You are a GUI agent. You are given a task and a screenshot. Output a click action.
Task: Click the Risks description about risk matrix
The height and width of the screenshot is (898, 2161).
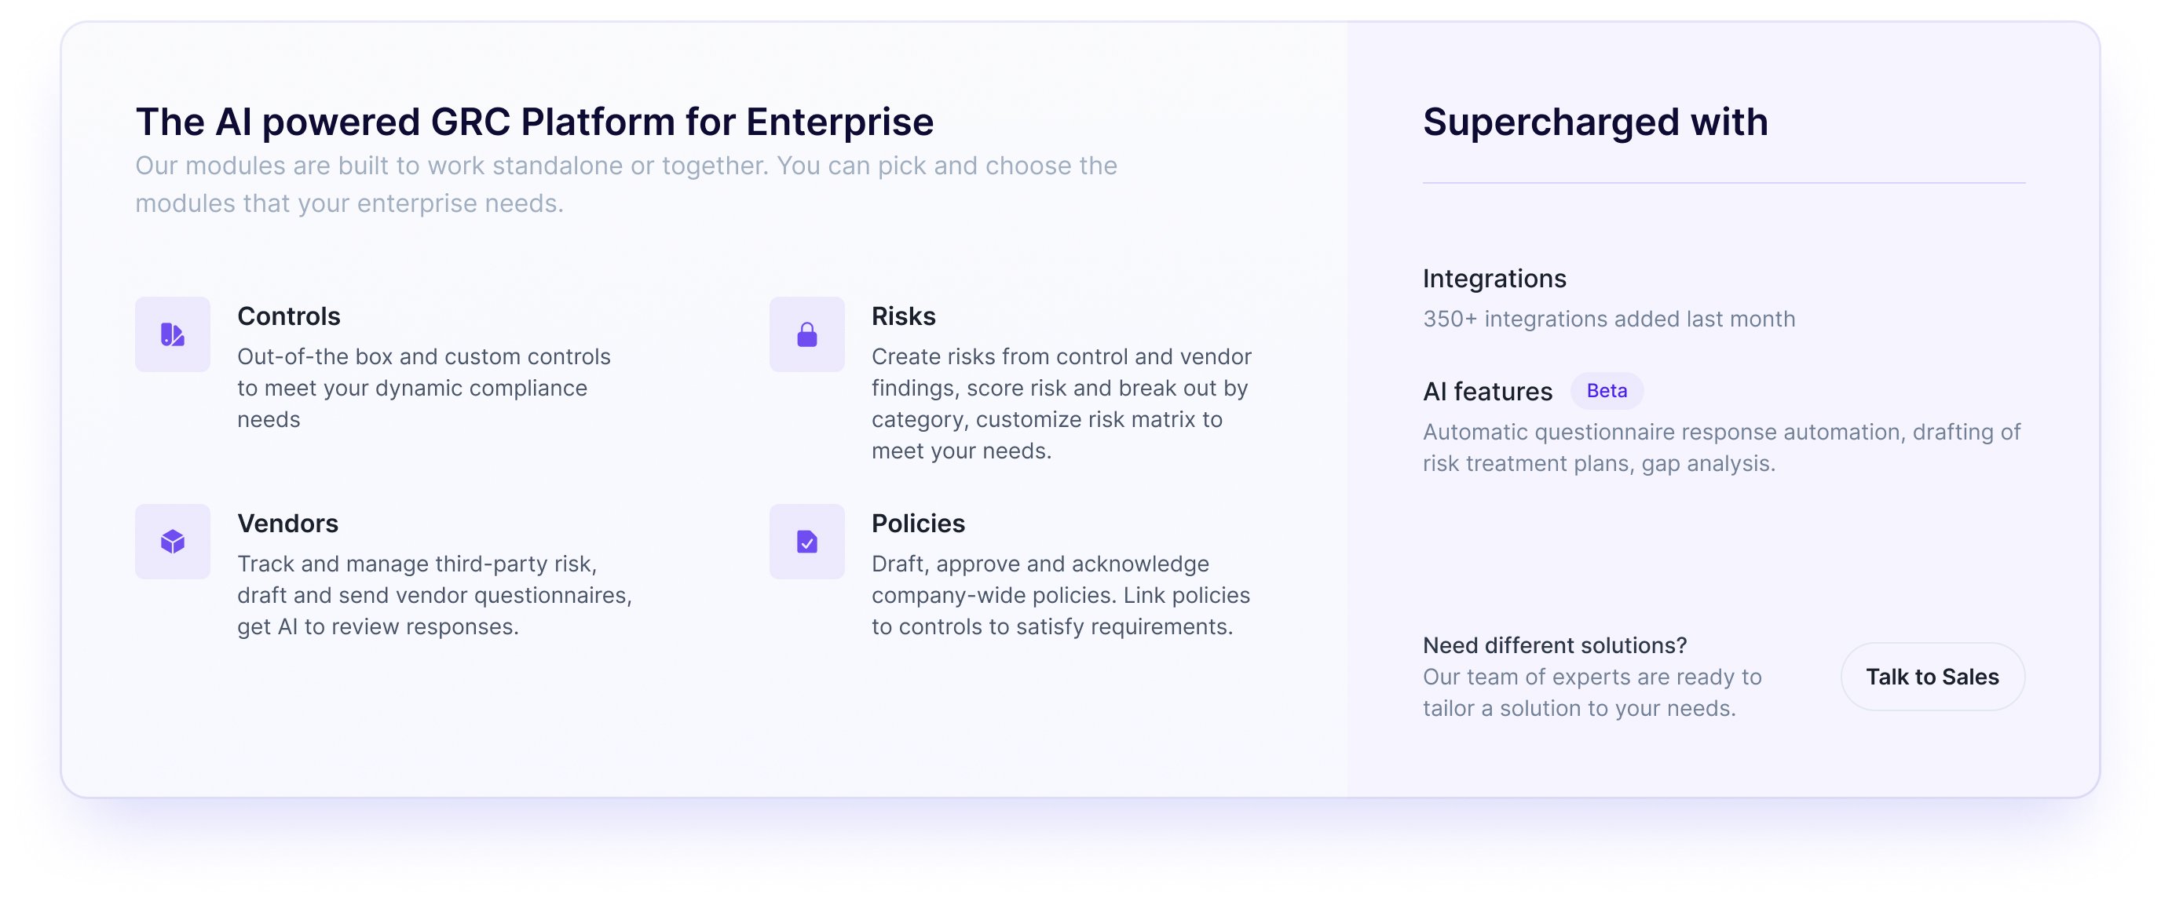point(1060,403)
